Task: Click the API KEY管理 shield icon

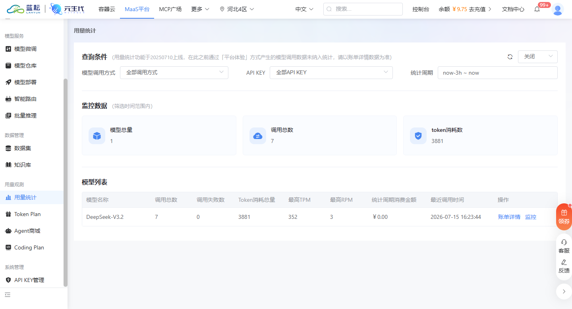Action: point(8,280)
